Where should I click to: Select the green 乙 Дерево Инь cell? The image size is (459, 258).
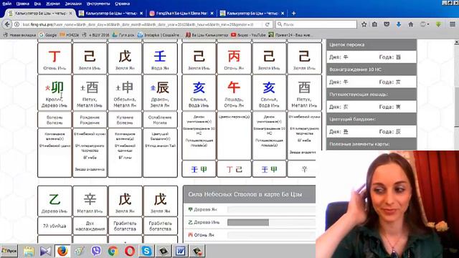coord(55,201)
